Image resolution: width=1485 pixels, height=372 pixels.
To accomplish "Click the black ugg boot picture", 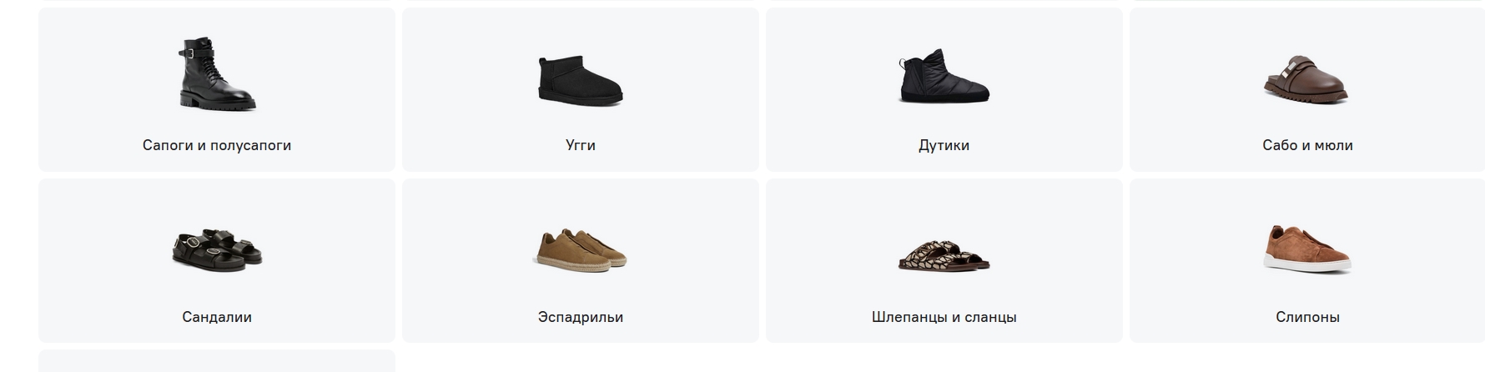I will coord(581,81).
